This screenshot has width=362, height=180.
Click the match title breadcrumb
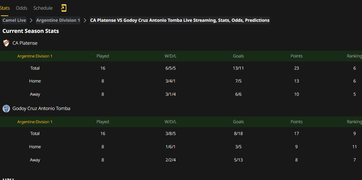click(x=180, y=20)
